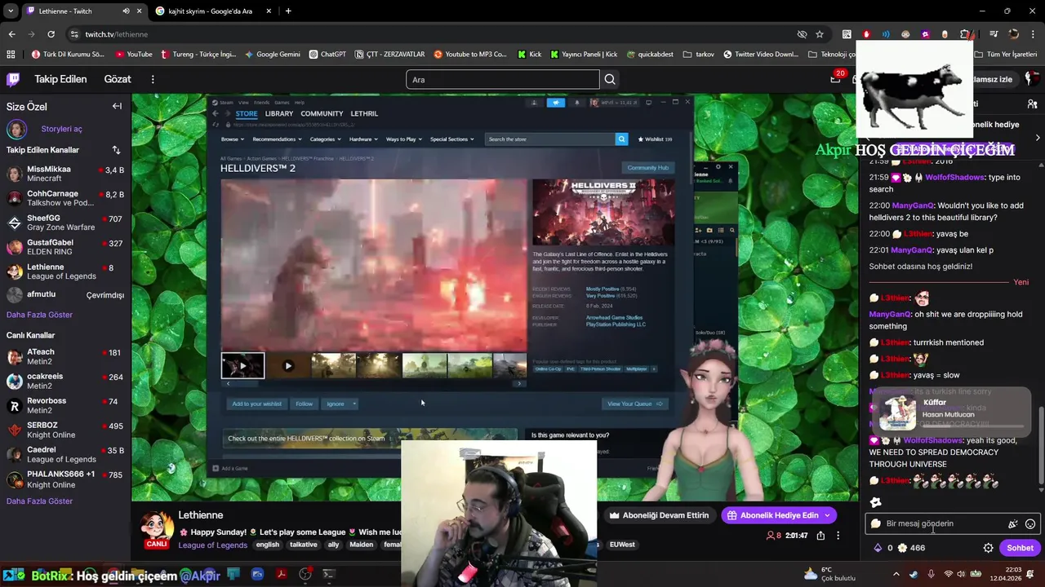Open chat settings gear
Image resolution: width=1045 pixels, height=587 pixels.
coord(988,548)
